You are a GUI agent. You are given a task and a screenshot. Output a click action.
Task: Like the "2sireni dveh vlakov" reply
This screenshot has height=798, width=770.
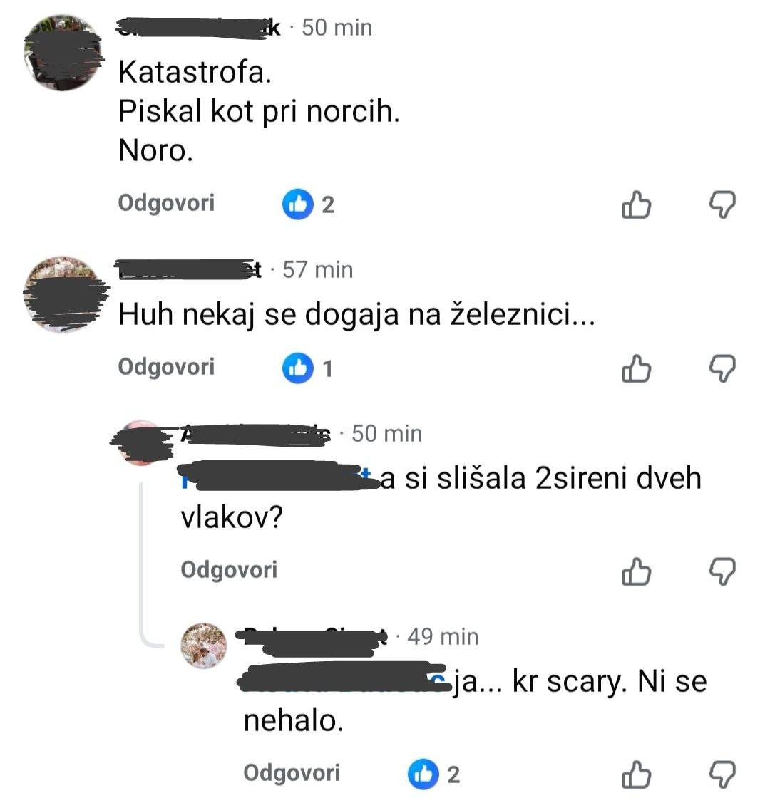[x=636, y=571]
